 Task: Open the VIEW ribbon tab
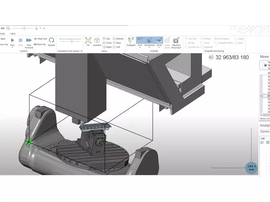pyautogui.click(x=13, y=34)
